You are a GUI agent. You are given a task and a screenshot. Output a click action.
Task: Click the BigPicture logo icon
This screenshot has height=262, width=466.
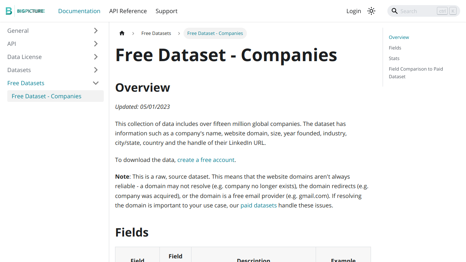click(9, 11)
